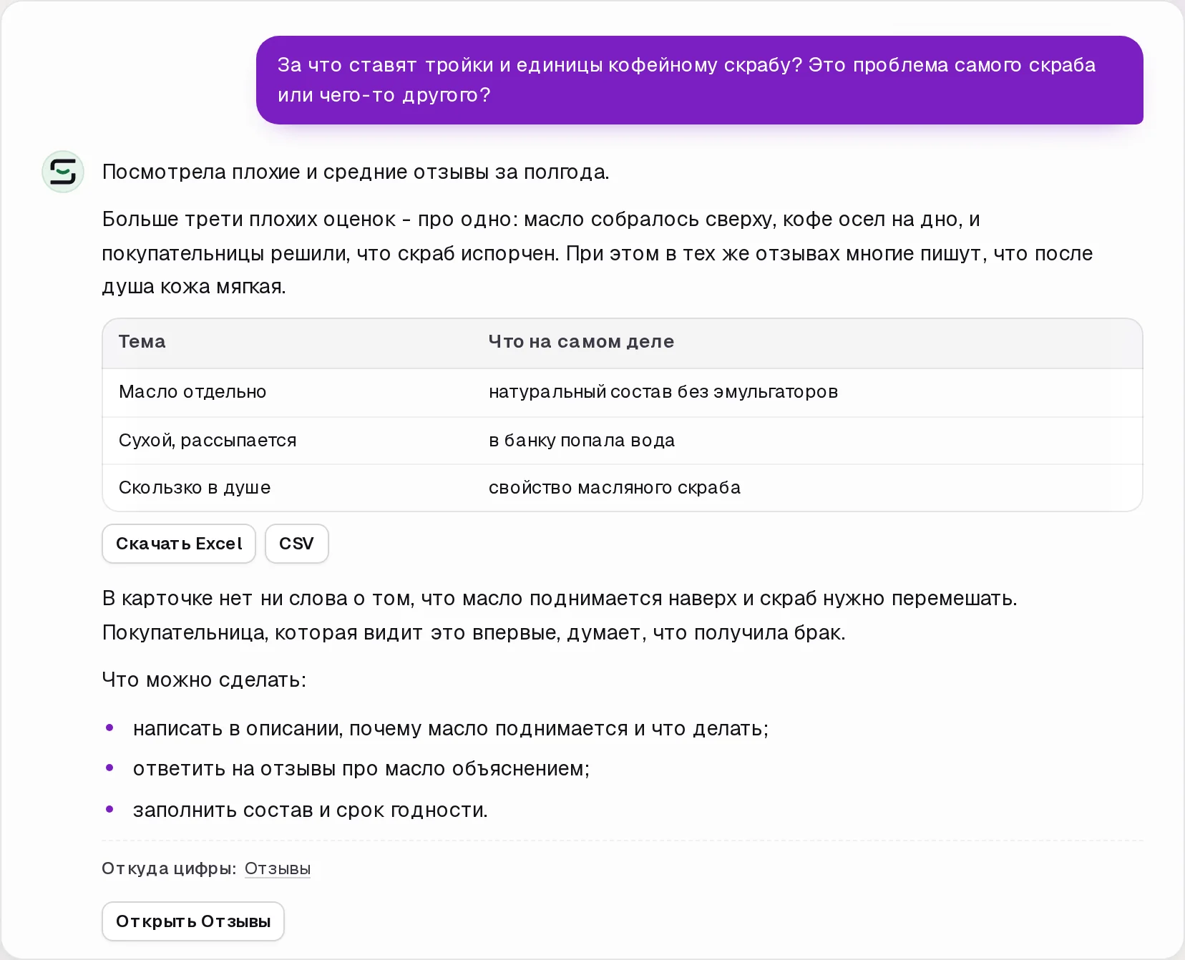Click the 'Откуда цифры:' label
1185x960 pixels.
[169, 868]
